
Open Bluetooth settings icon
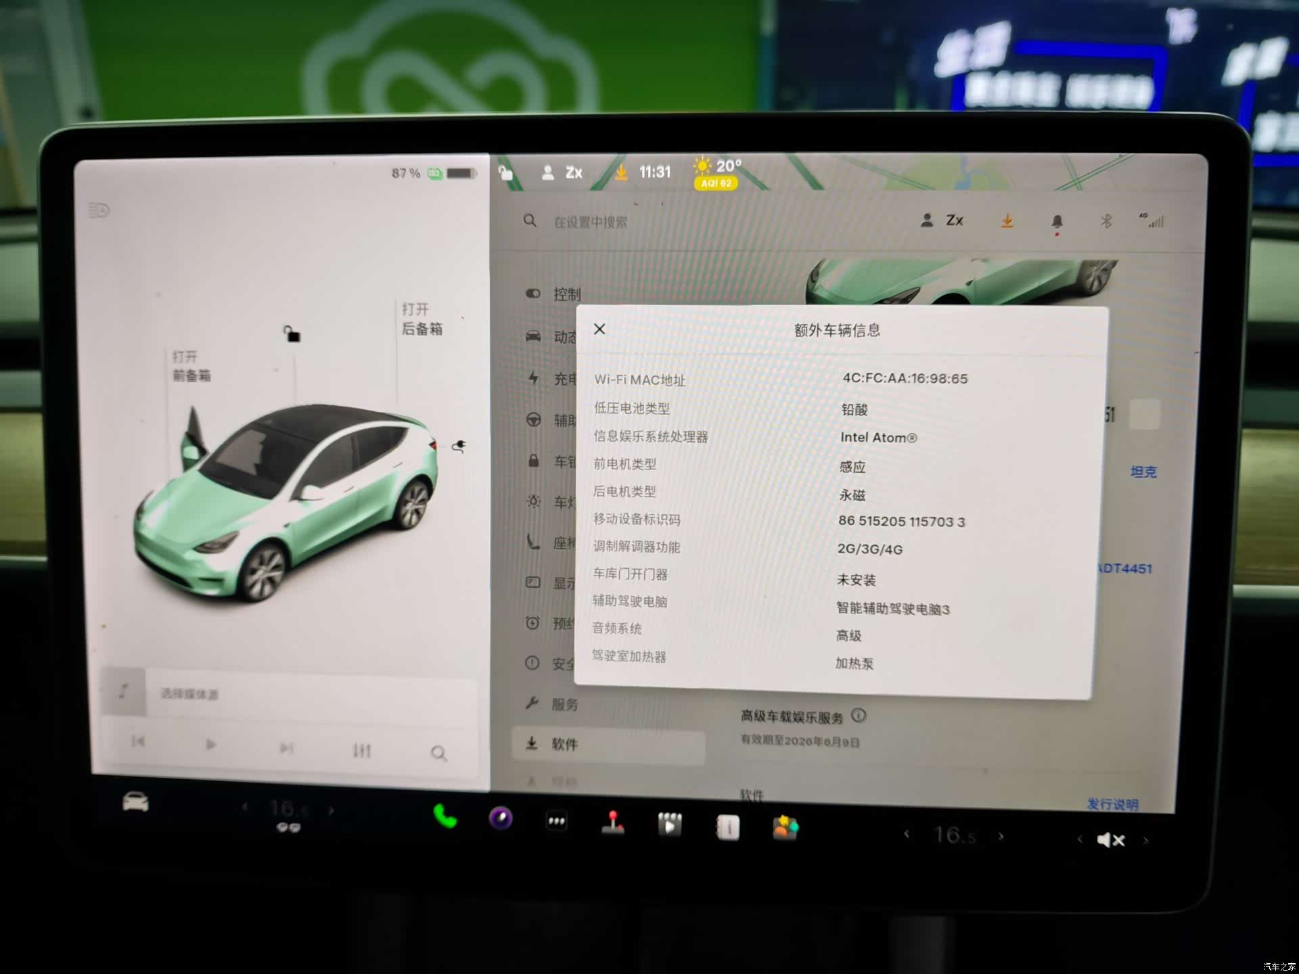(1106, 221)
